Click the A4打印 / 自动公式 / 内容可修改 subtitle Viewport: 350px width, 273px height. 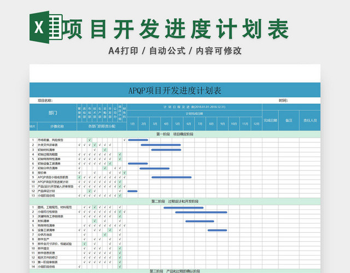pyautogui.click(x=175, y=51)
